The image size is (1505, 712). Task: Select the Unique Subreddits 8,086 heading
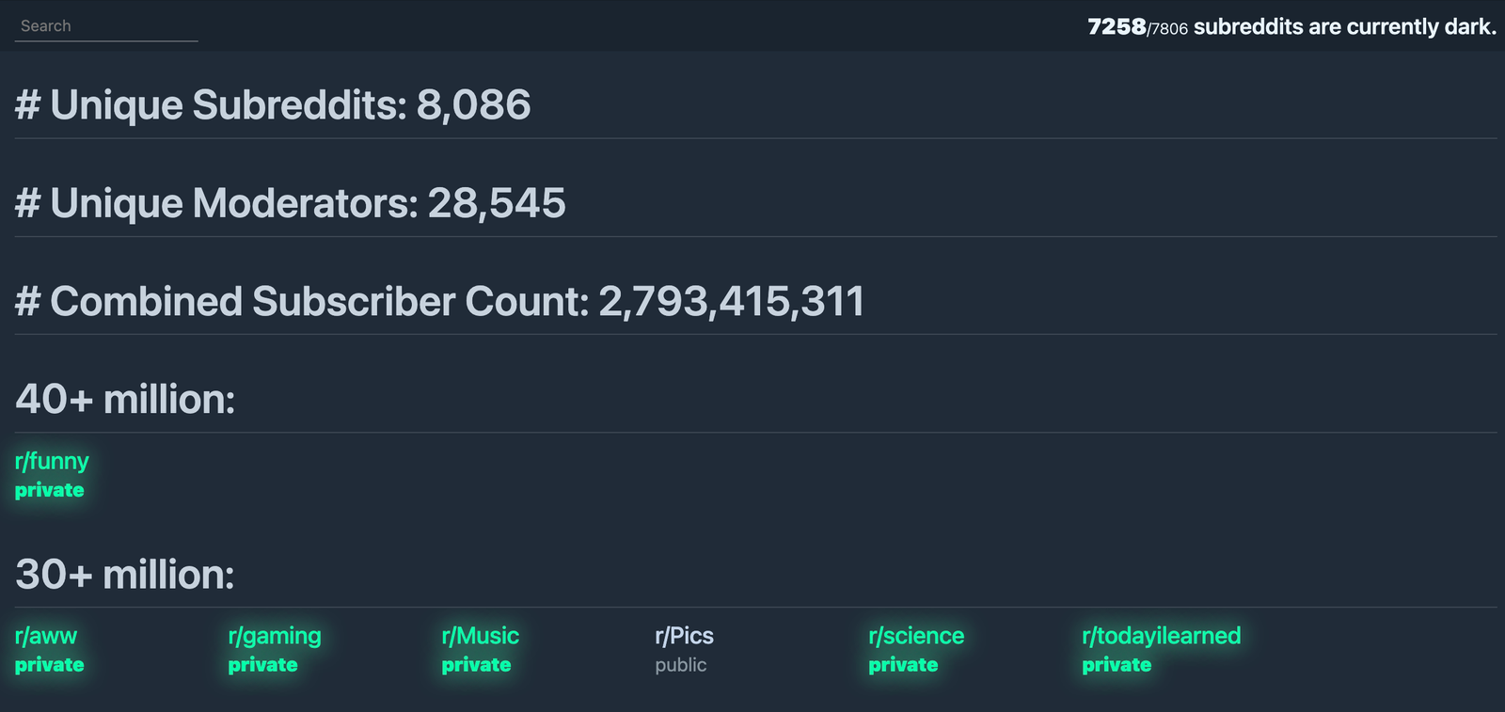tap(273, 104)
